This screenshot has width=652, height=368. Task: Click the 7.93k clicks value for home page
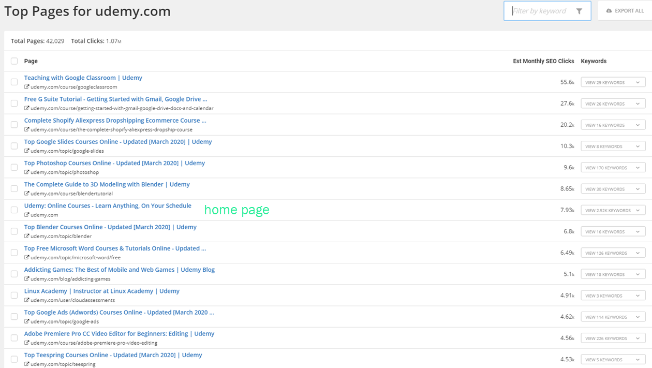click(567, 210)
